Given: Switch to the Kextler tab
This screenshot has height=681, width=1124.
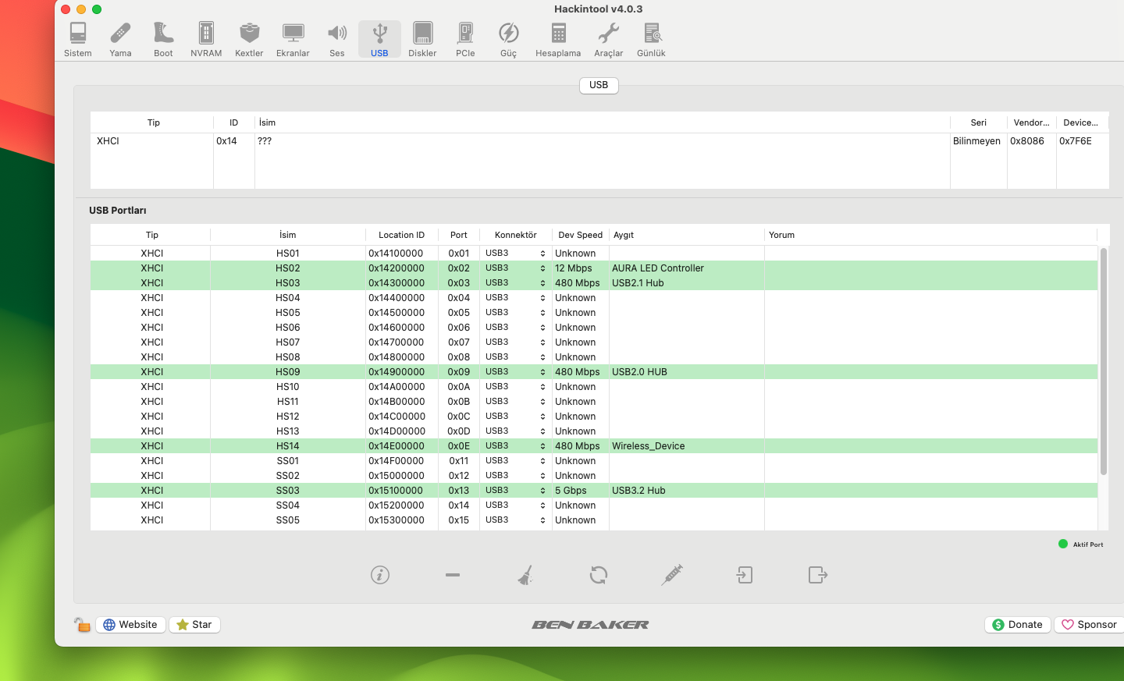Looking at the screenshot, I should pyautogui.click(x=249, y=40).
